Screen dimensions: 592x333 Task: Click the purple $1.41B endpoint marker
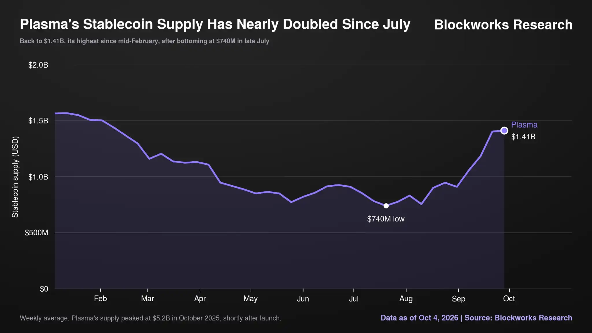click(504, 131)
